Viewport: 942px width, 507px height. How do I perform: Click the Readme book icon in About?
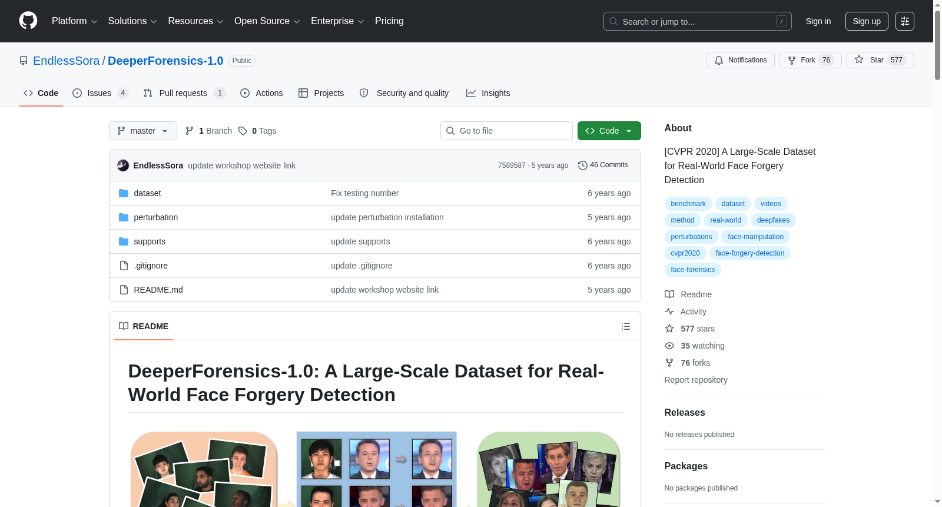669,294
